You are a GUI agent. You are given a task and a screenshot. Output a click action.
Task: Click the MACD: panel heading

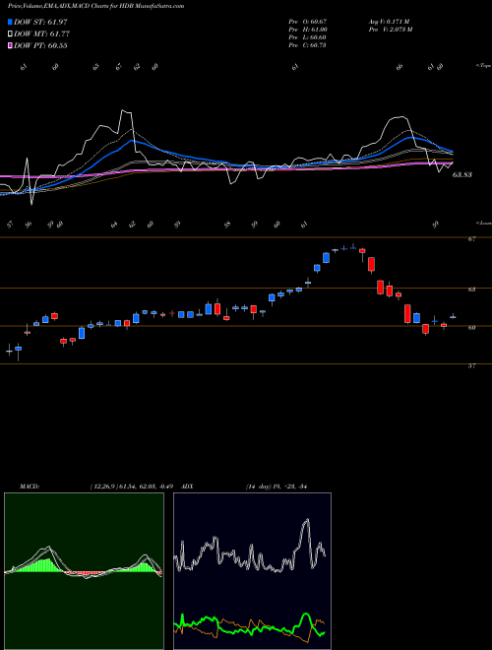[30, 487]
